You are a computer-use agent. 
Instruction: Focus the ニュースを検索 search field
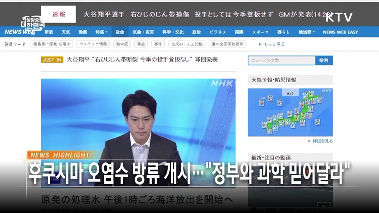(x=282, y=60)
